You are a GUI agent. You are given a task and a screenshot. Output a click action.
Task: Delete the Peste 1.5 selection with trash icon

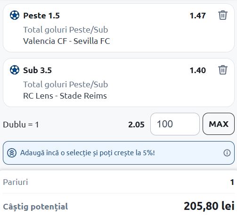[x=223, y=15]
